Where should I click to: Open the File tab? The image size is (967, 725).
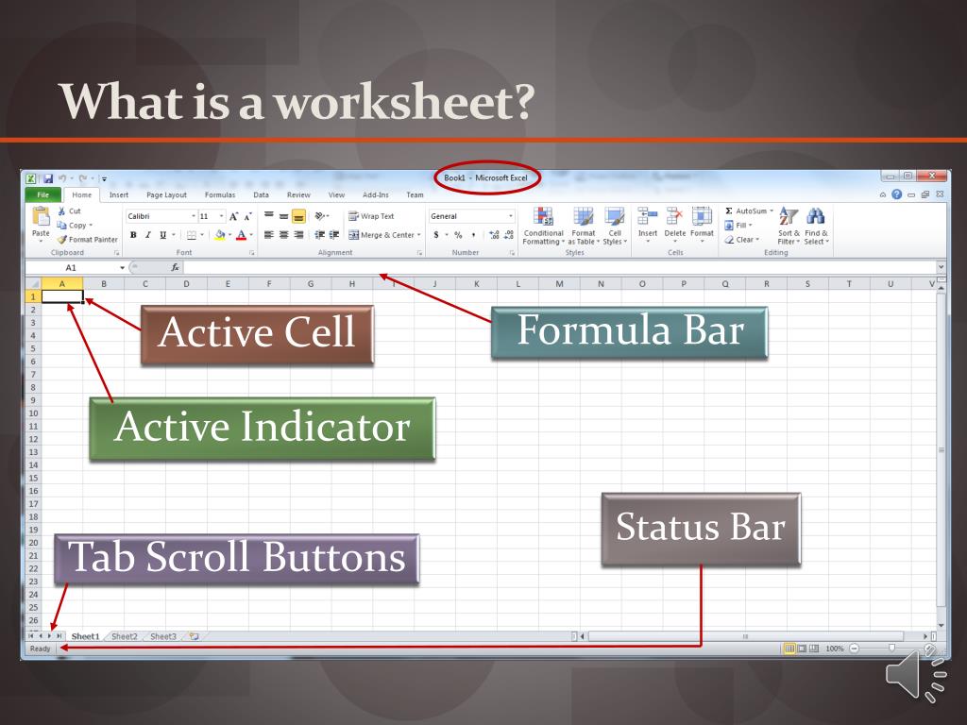click(43, 194)
